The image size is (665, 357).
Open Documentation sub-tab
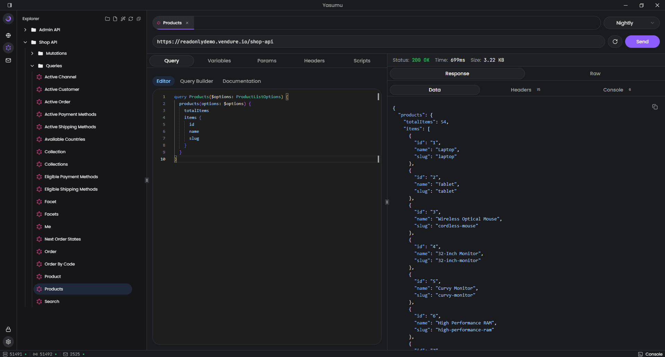(242, 81)
